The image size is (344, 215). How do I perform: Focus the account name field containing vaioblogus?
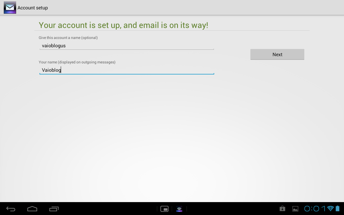(x=126, y=46)
